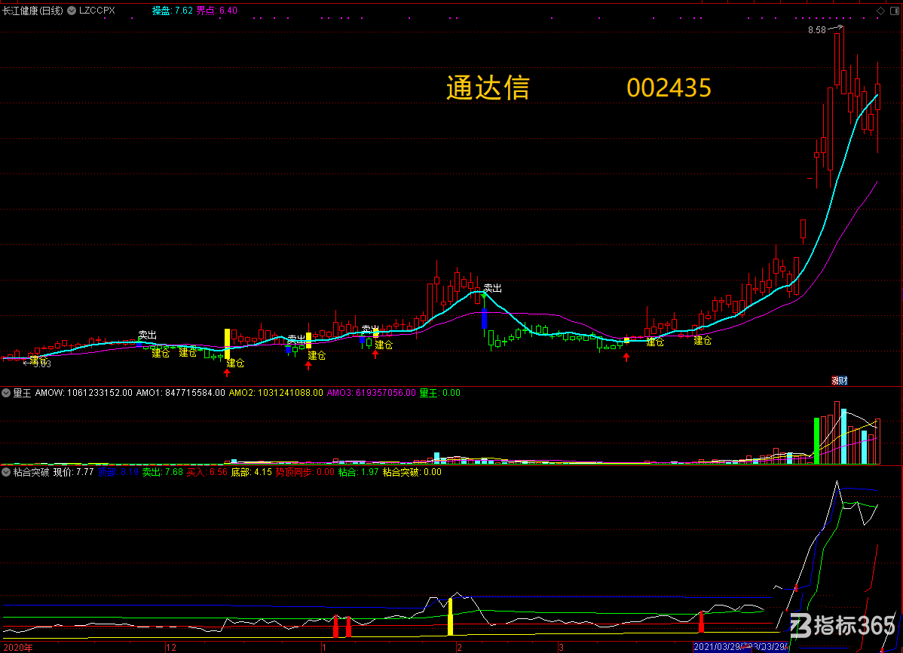The image size is (903, 653).
Task: Click the month 2 axis label
Action: (x=460, y=648)
